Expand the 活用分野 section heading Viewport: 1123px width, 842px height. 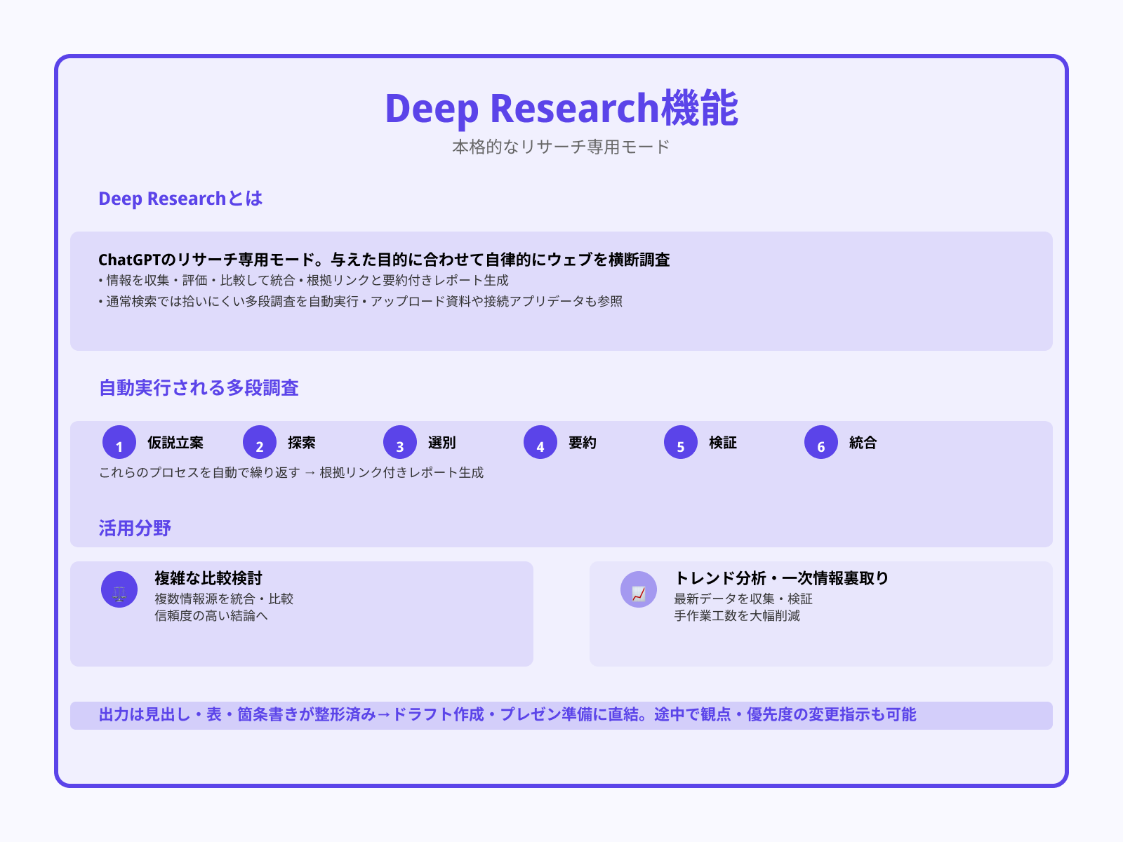click(x=136, y=528)
